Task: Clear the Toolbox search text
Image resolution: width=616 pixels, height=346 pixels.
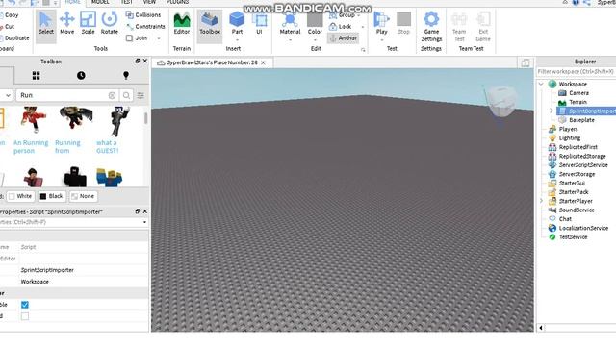Action: point(112,95)
